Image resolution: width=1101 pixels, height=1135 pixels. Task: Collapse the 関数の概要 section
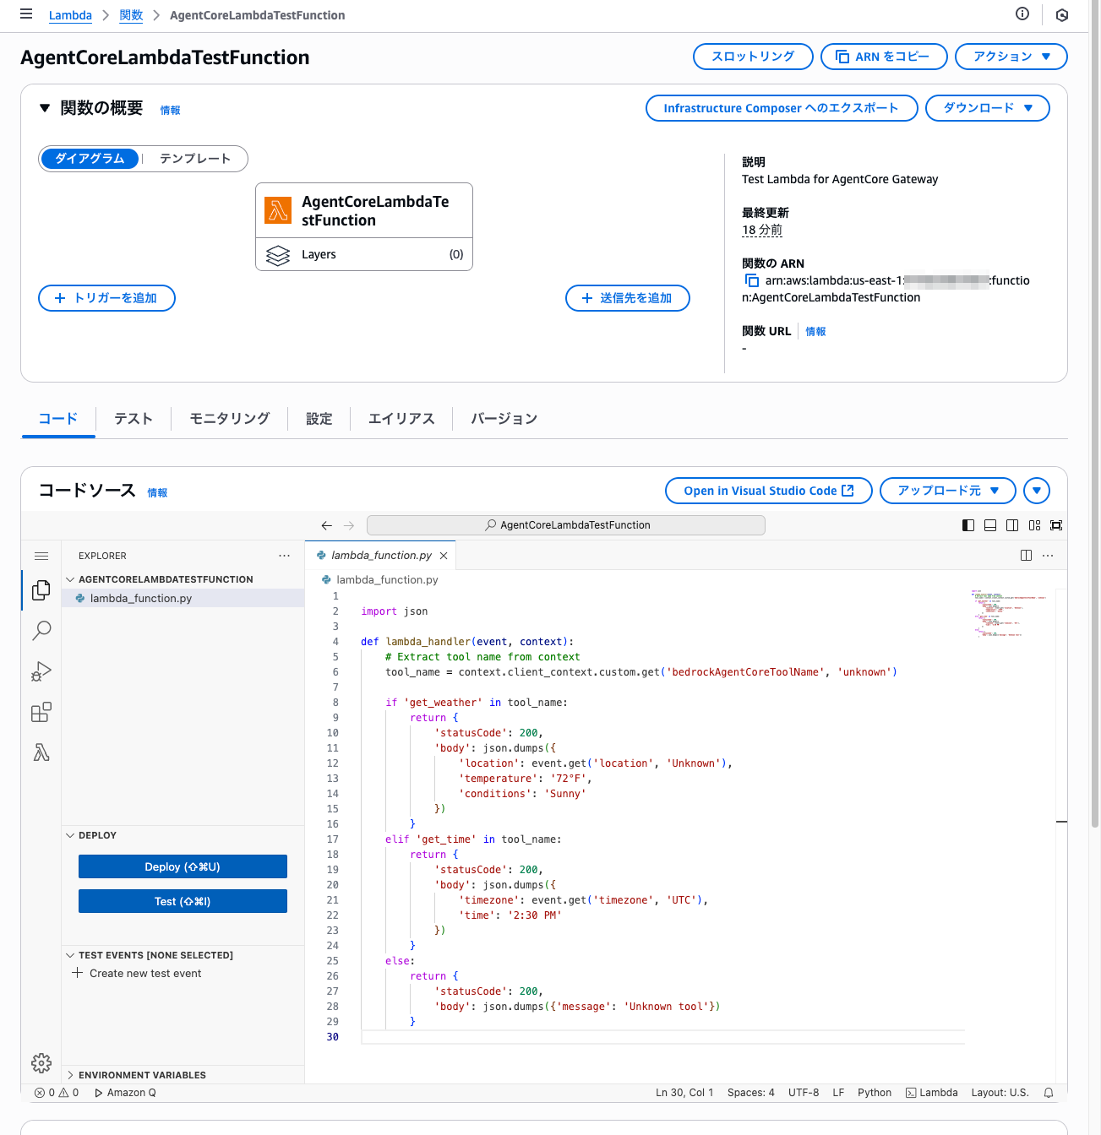coord(45,108)
